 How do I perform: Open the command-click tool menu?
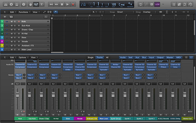tap(101, 12)
